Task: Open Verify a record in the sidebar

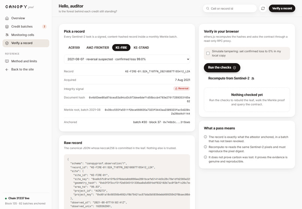Action: click(26, 43)
